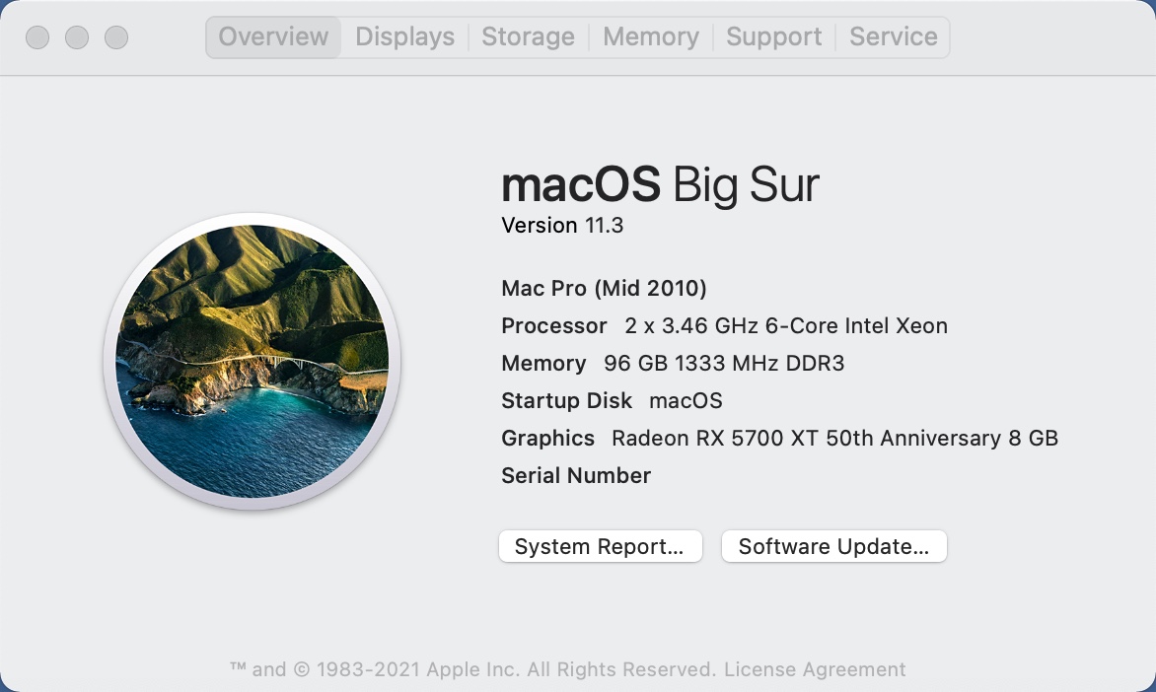Click the Serial Number label

pos(576,476)
